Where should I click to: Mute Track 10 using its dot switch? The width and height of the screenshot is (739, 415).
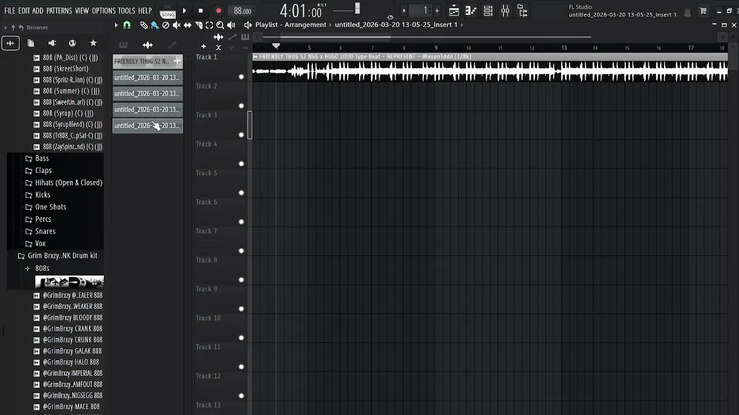pyautogui.click(x=241, y=338)
